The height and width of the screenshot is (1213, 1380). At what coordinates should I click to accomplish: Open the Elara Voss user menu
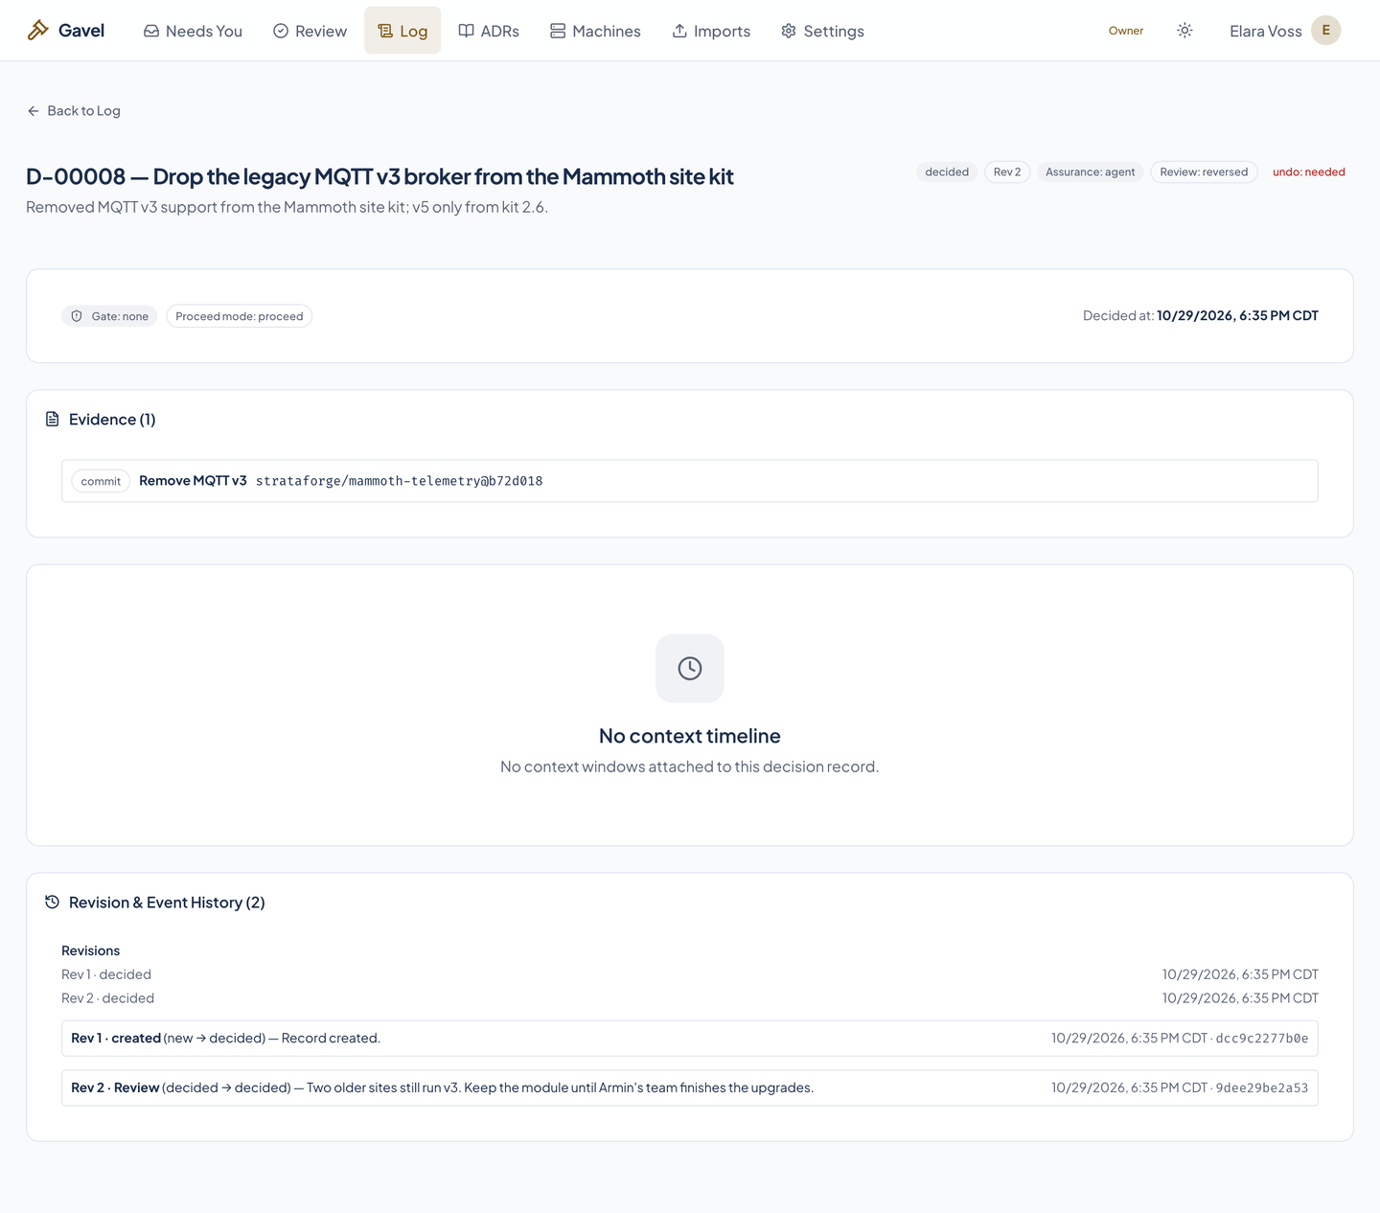[x=1285, y=31]
